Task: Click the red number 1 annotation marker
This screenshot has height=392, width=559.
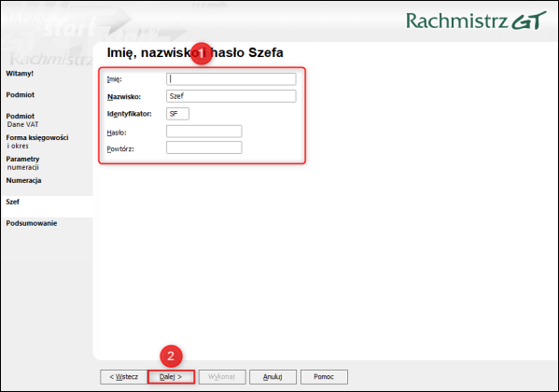Action: 202,53
